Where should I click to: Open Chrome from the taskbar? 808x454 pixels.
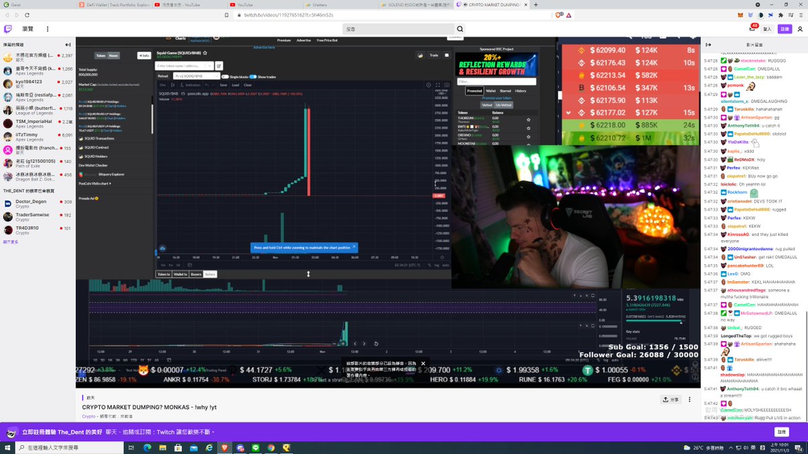click(271, 447)
